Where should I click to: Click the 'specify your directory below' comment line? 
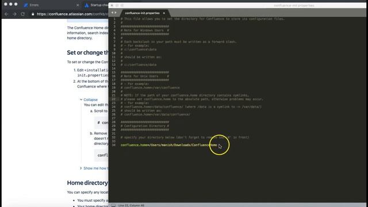pyautogui.click(x=185, y=137)
